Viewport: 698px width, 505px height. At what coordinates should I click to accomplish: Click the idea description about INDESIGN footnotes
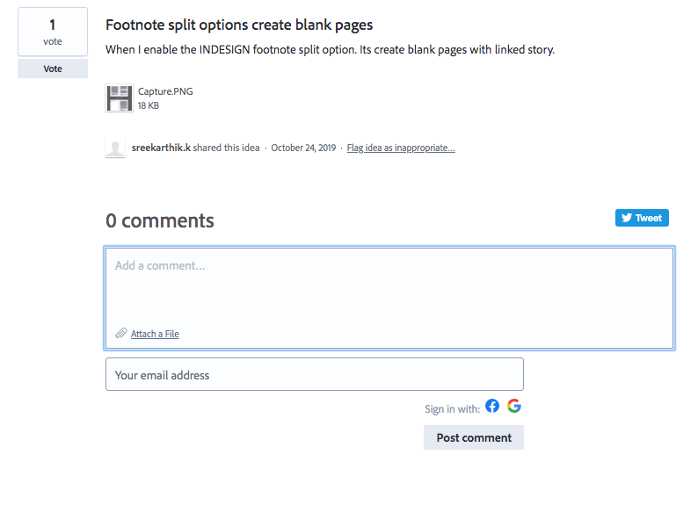pos(330,49)
